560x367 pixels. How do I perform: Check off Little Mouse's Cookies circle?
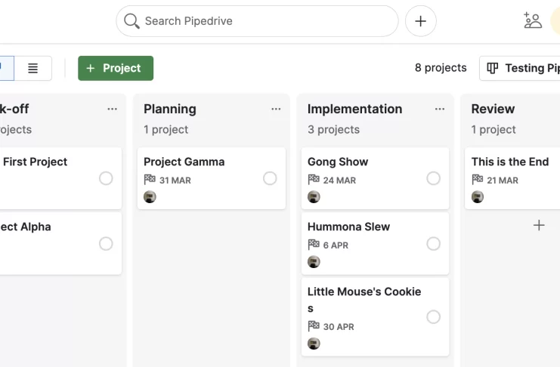tap(433, 316)
